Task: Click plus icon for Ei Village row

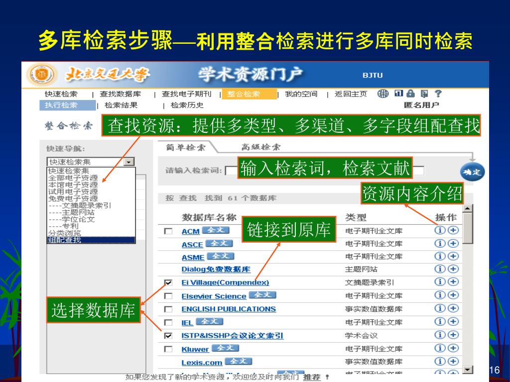Action: [x=453, y=282]
